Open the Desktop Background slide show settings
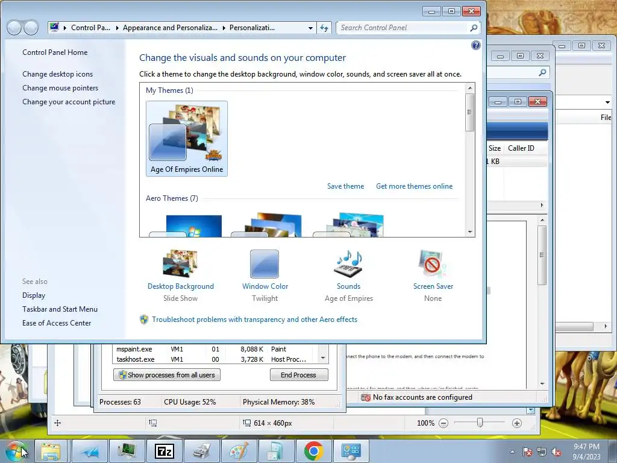This screenshot has width=617, height=463. point(181,276)
